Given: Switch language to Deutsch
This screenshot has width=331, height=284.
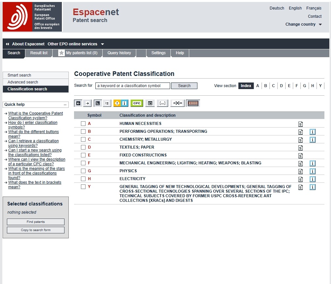Looking at the screenshot, I should pos(277,8).
